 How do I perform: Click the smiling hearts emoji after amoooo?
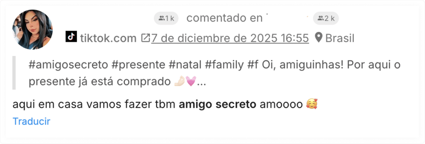click(312, 104)
